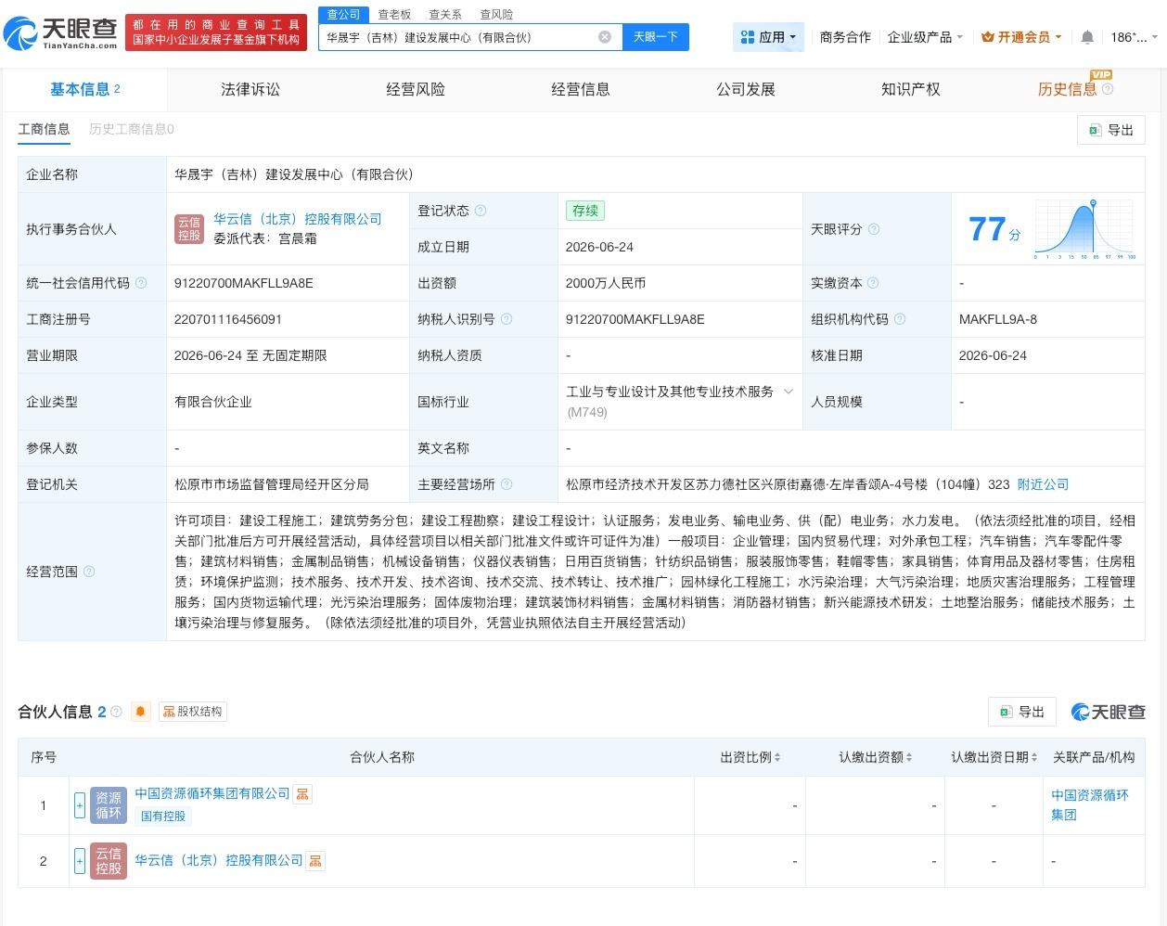This screenshot has height=926, width=1167.
Task: Click the 导出 button in partner section
Action: pyautogui.click(x=1022, y=712)
